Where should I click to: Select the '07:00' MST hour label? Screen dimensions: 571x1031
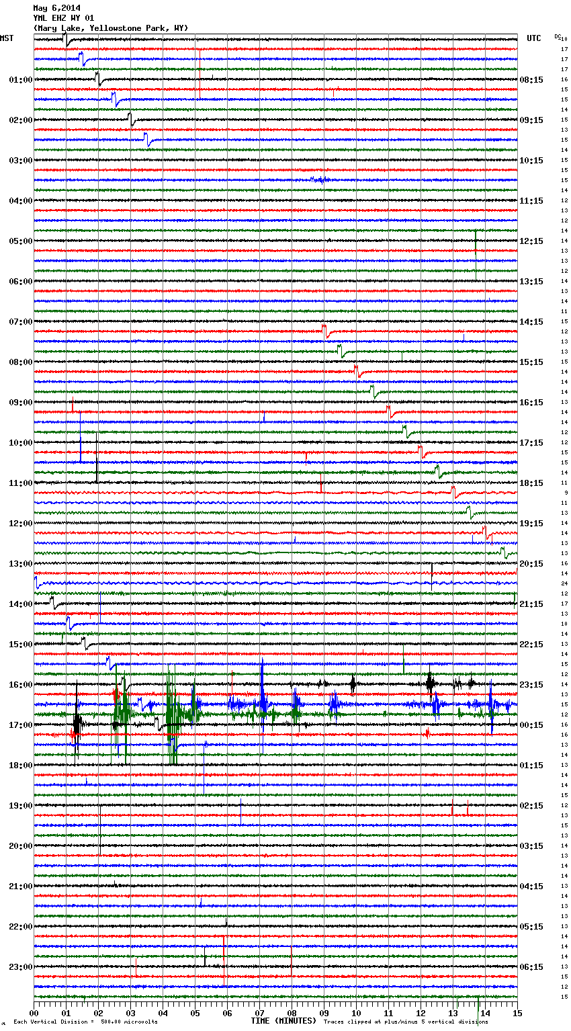click(x=20, y=322)
